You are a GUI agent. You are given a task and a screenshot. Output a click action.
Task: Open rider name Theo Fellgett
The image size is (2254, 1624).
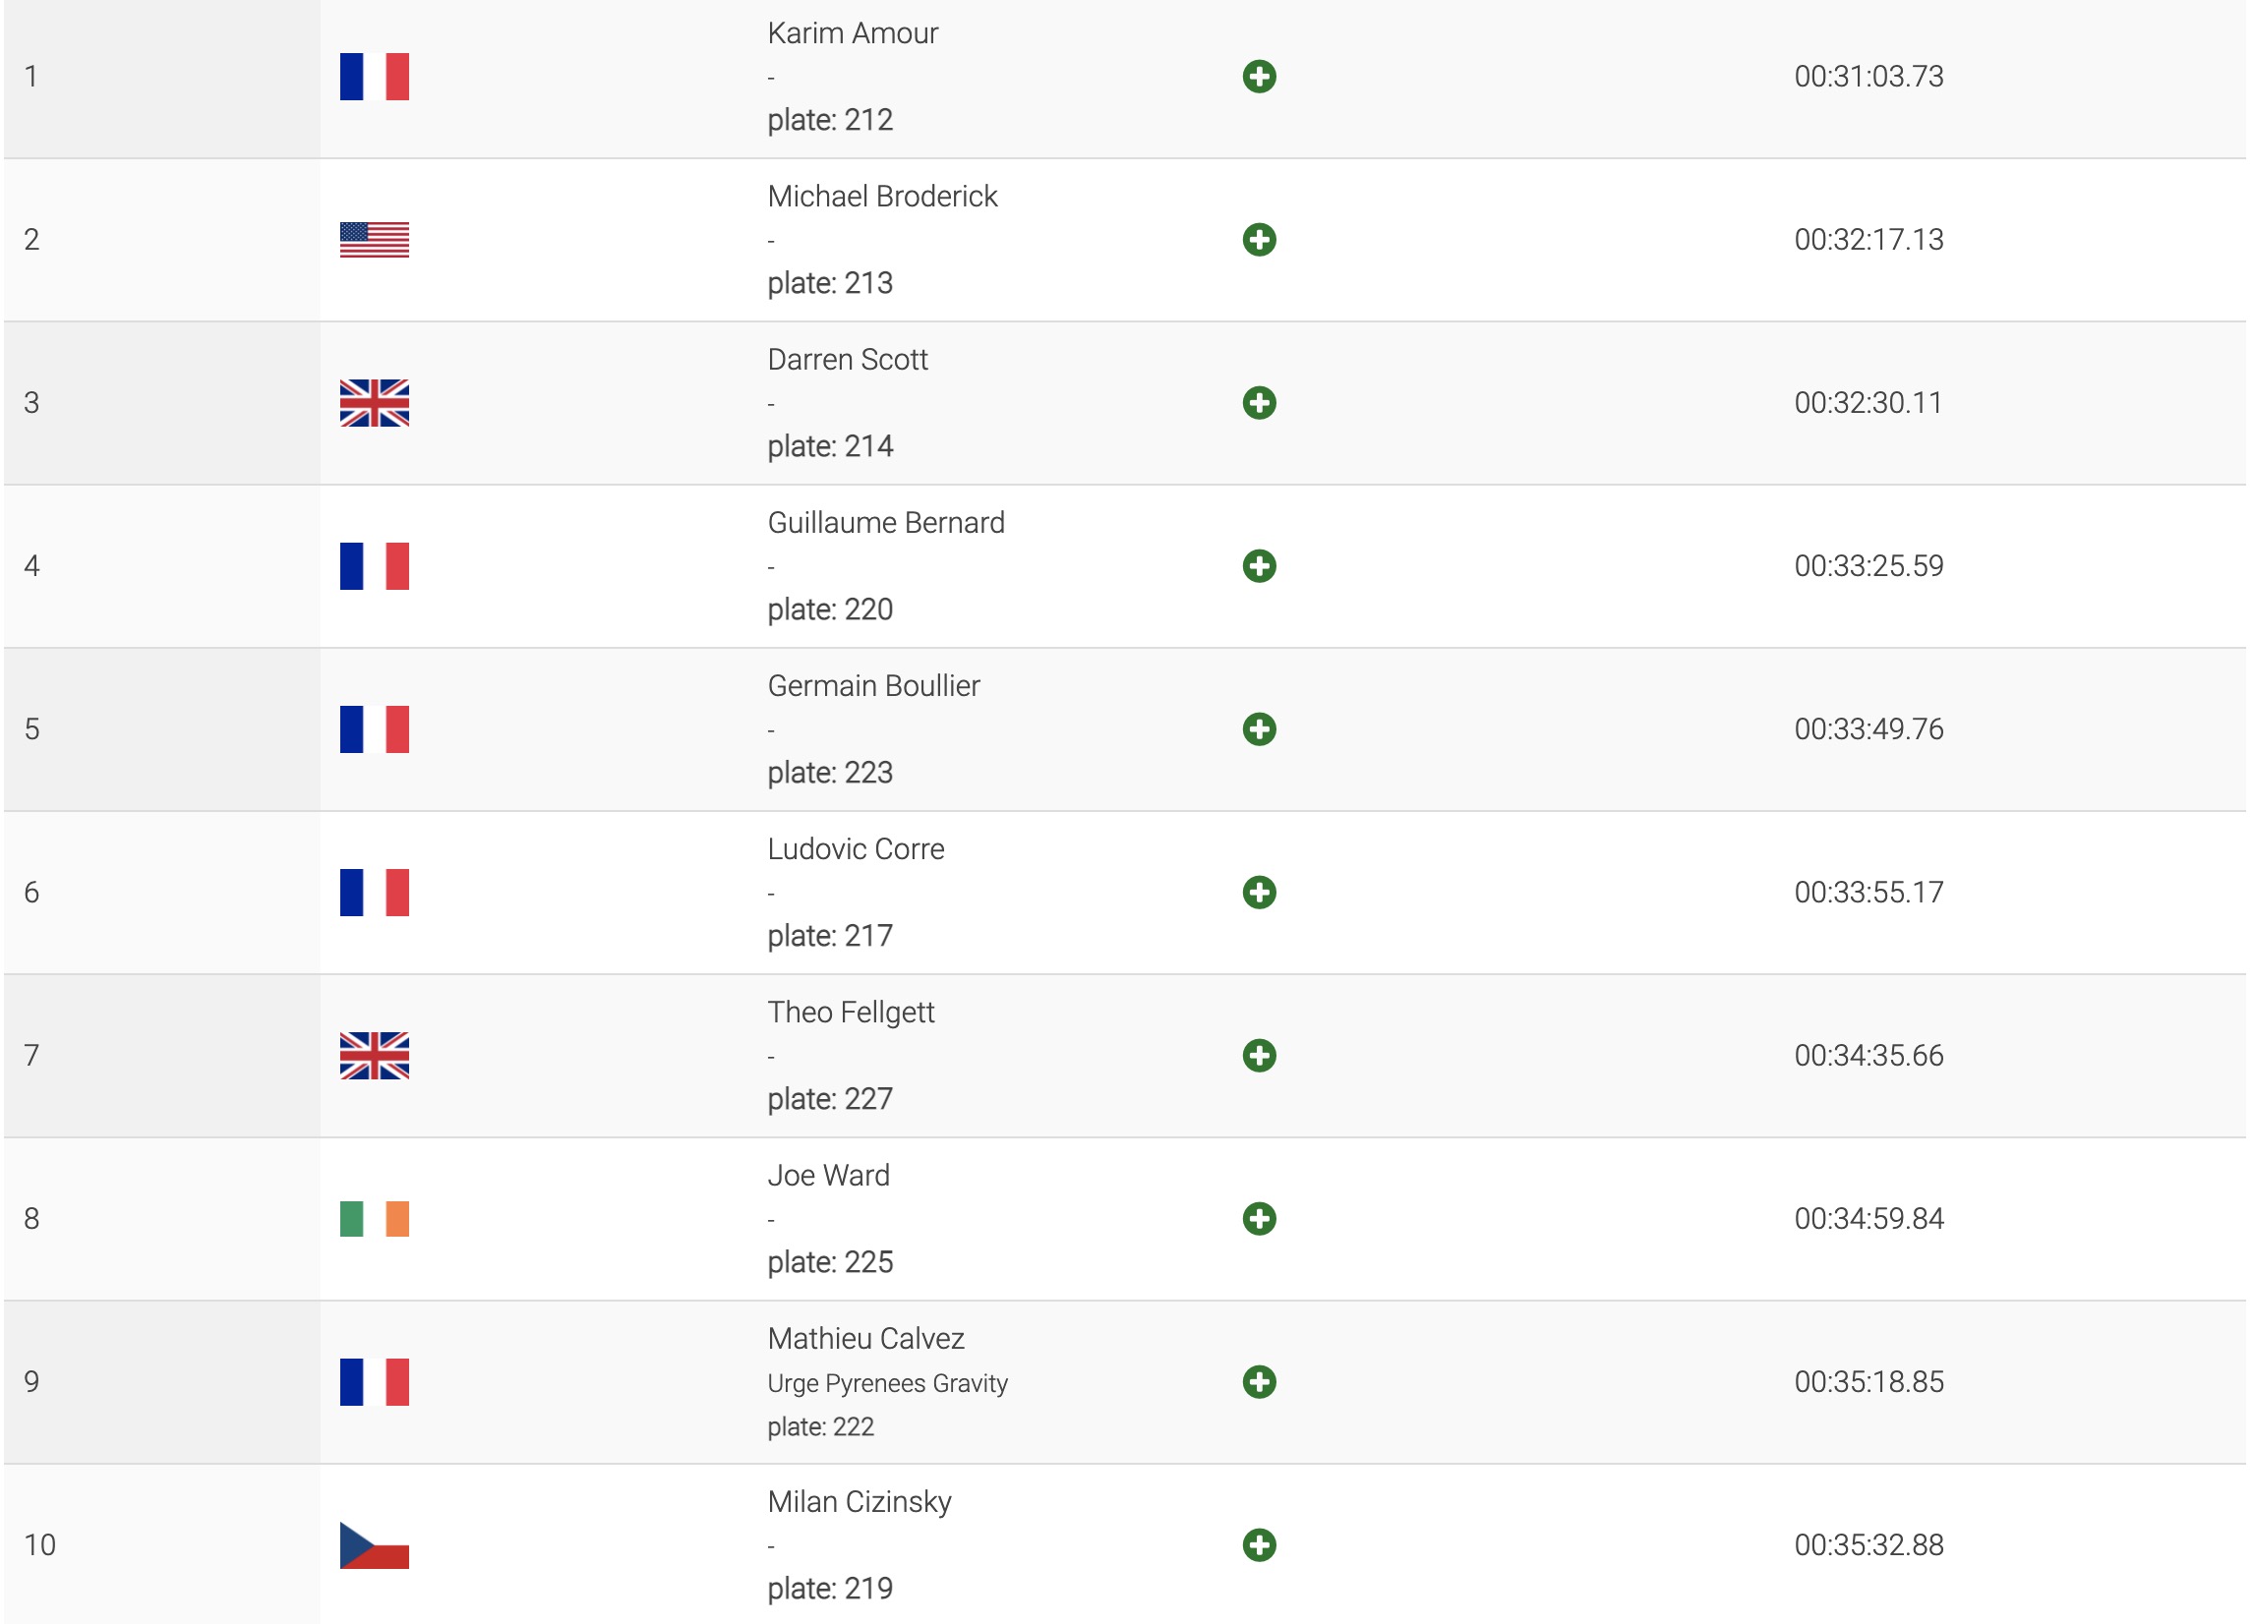click(851, 1013)
